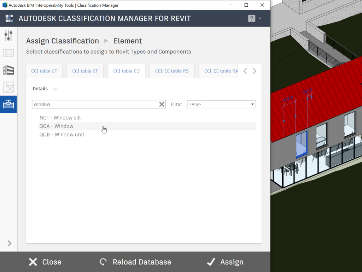This screenshot has height=272, width=362.
Task: Click the Assign Classification breadcrumb
Action: [62, 41]
